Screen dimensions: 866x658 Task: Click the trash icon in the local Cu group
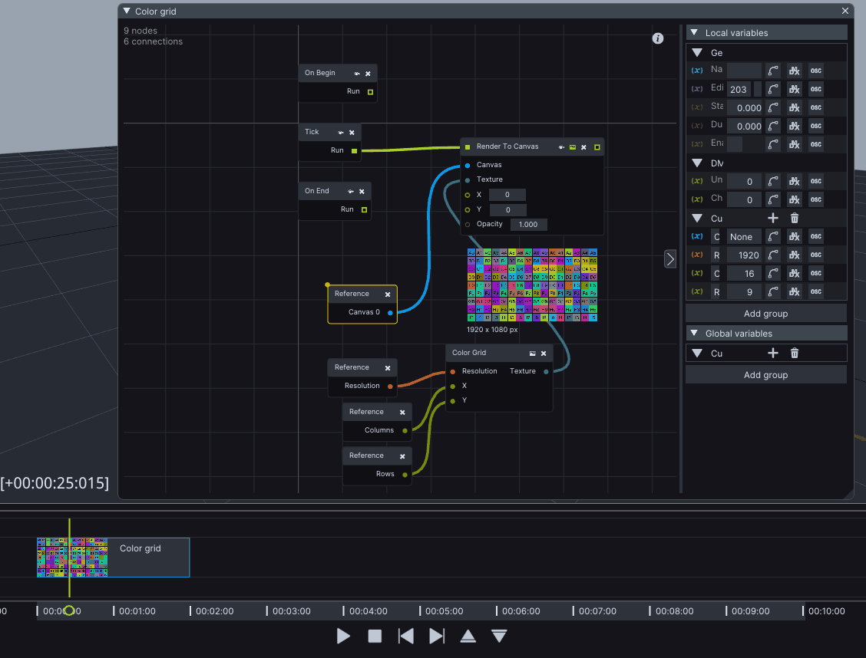795,219
